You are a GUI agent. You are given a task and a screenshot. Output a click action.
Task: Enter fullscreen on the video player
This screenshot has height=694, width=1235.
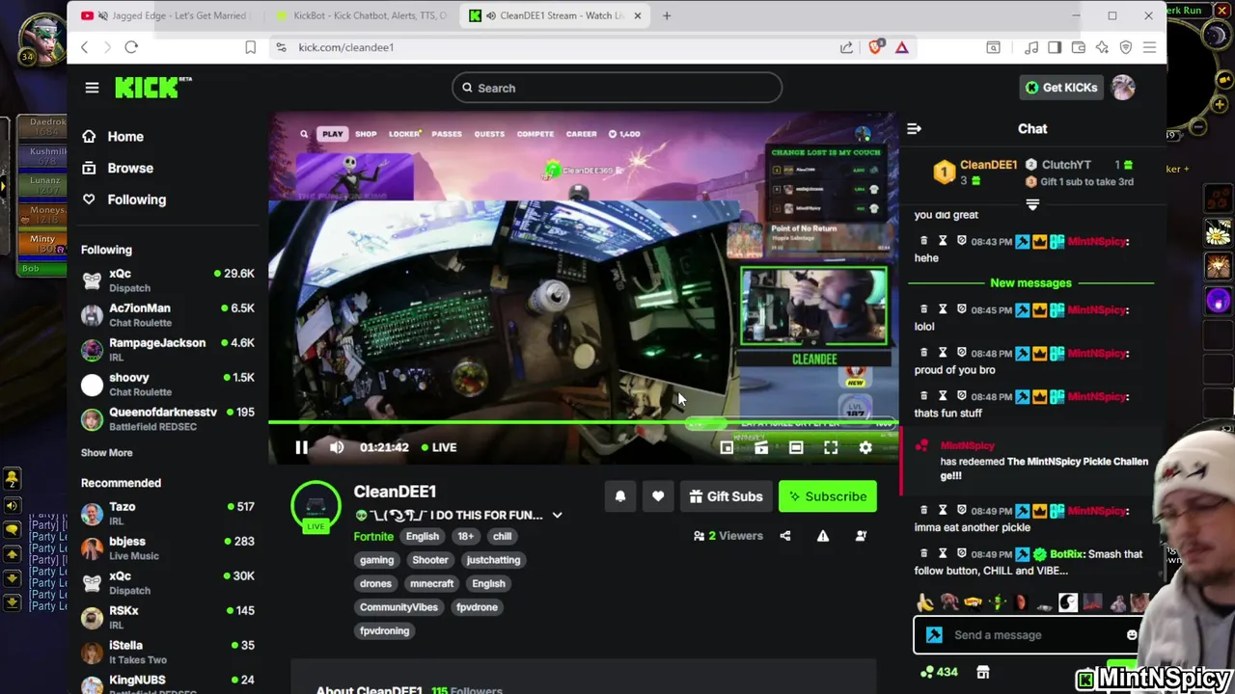pos(831,447)
